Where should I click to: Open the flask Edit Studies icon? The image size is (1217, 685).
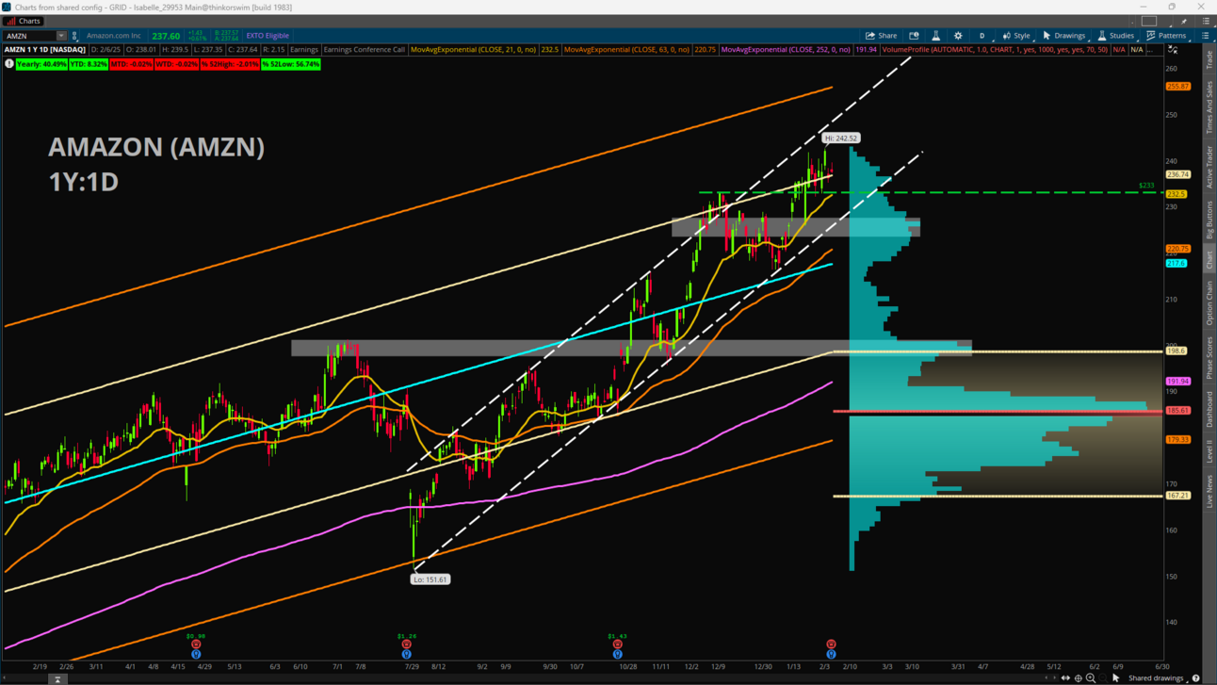point(935,36)
